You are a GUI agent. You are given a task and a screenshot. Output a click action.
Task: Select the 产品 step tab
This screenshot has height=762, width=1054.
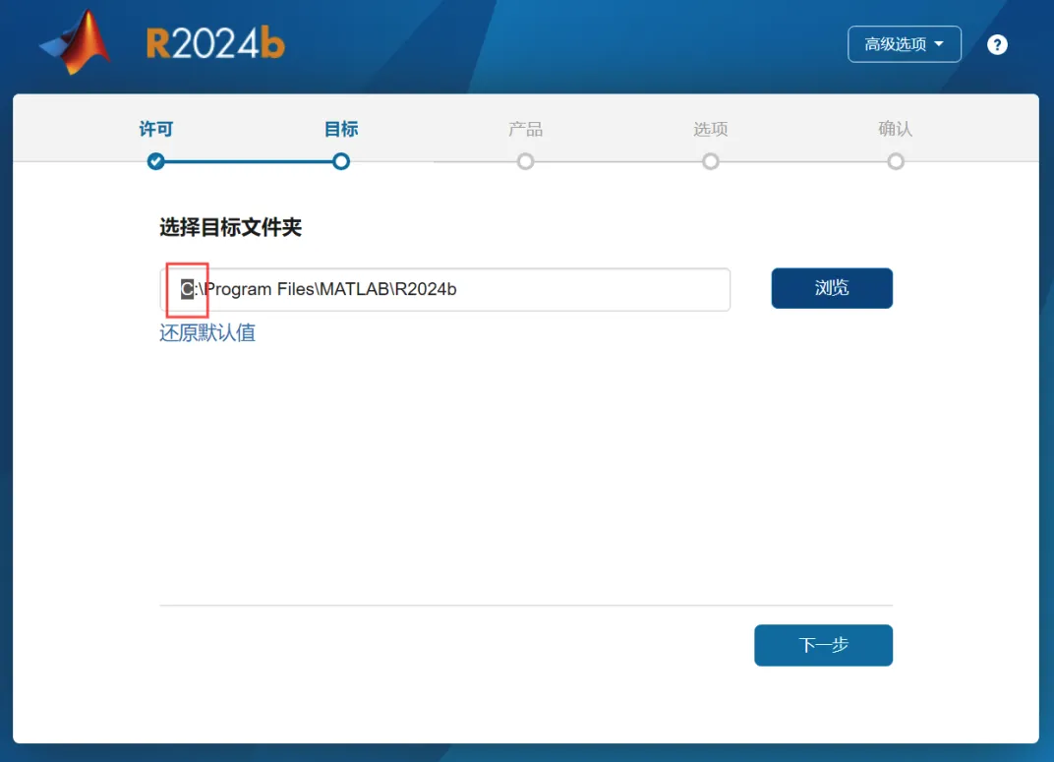coord(526,129)
